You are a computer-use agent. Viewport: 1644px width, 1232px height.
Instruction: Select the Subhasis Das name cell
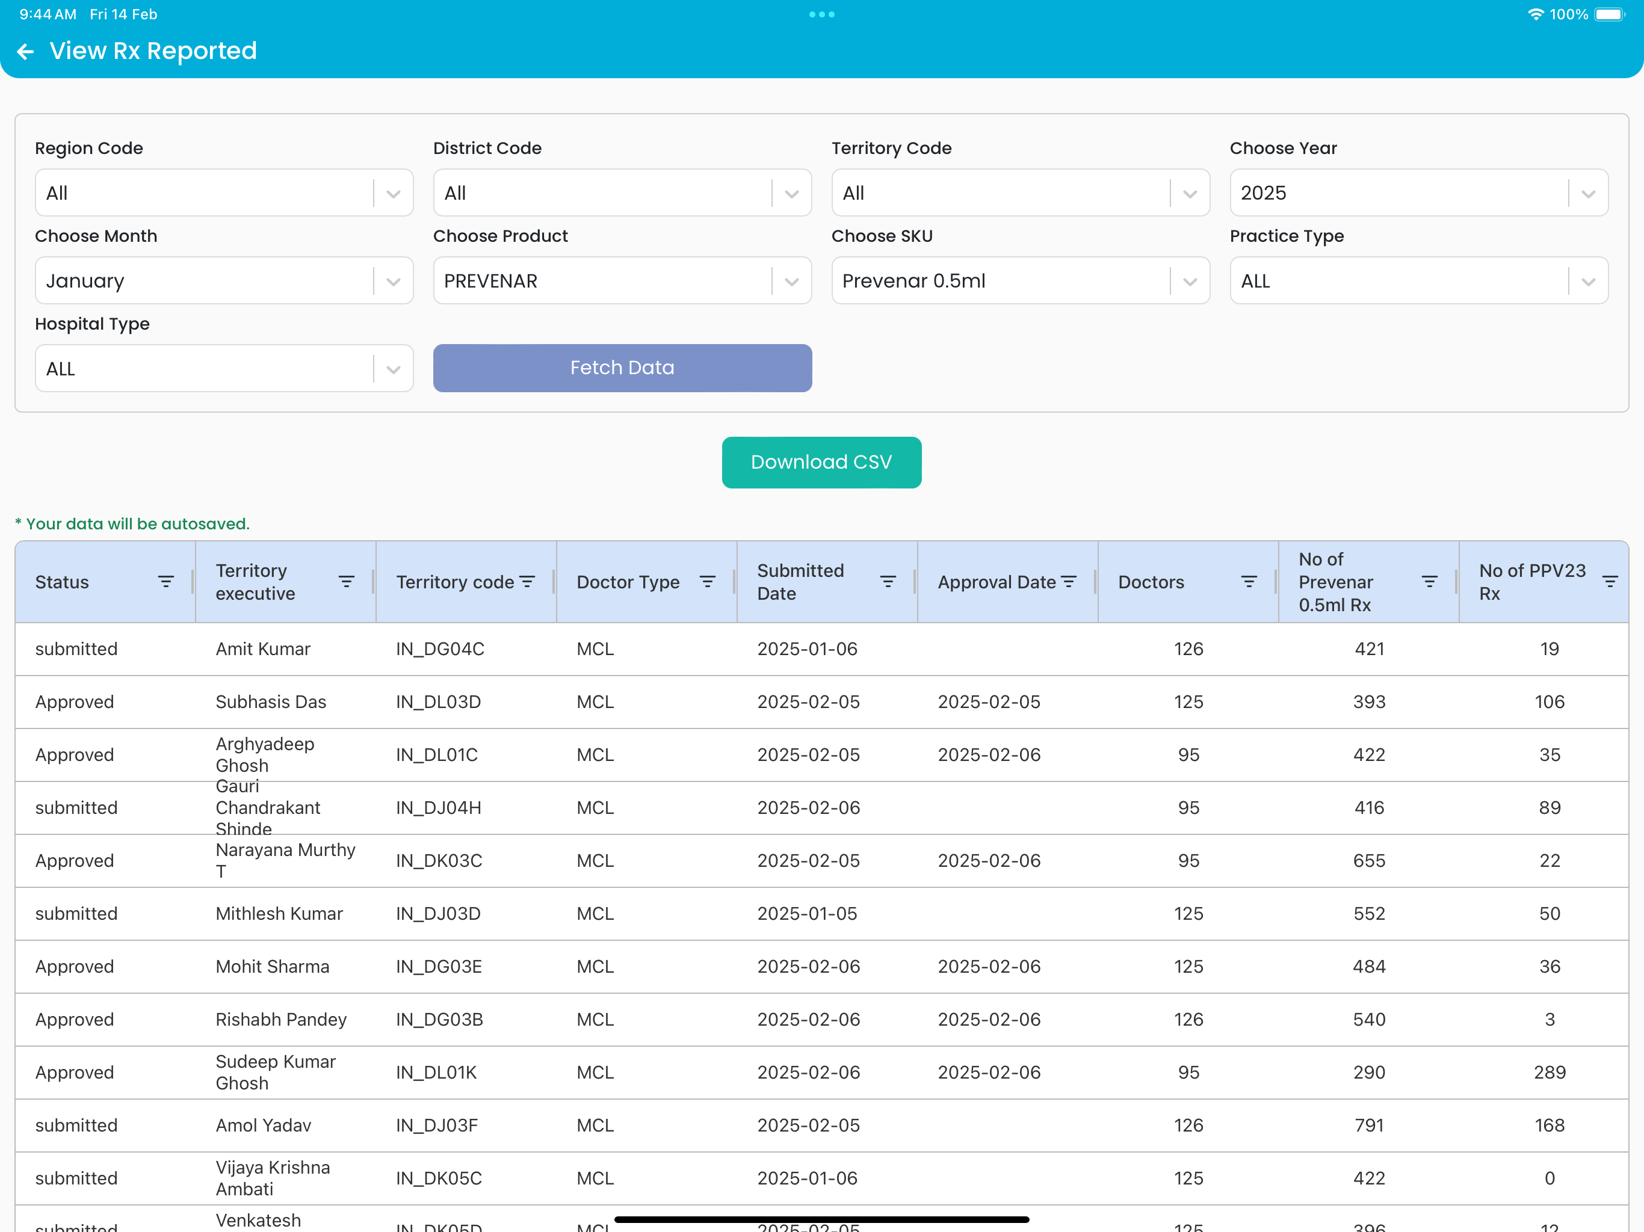[x=271, y=701]
